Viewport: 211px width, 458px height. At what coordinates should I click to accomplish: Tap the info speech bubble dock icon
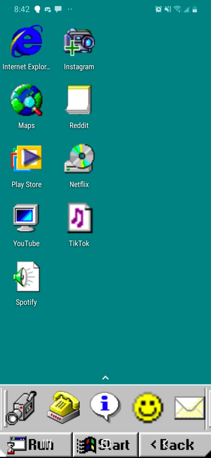click(105, 407)
